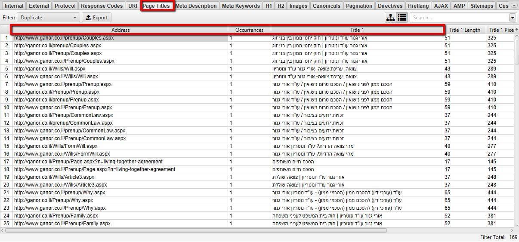Sort by the Occurrences column header
This screenshot has width=519, height=242.
249,30
